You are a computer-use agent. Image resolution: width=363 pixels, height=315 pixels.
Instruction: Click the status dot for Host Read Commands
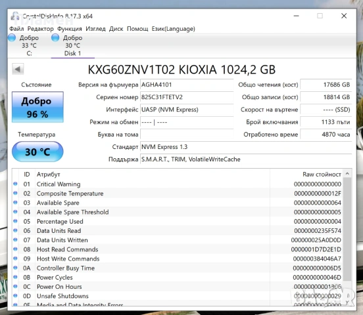pos(15,249)
